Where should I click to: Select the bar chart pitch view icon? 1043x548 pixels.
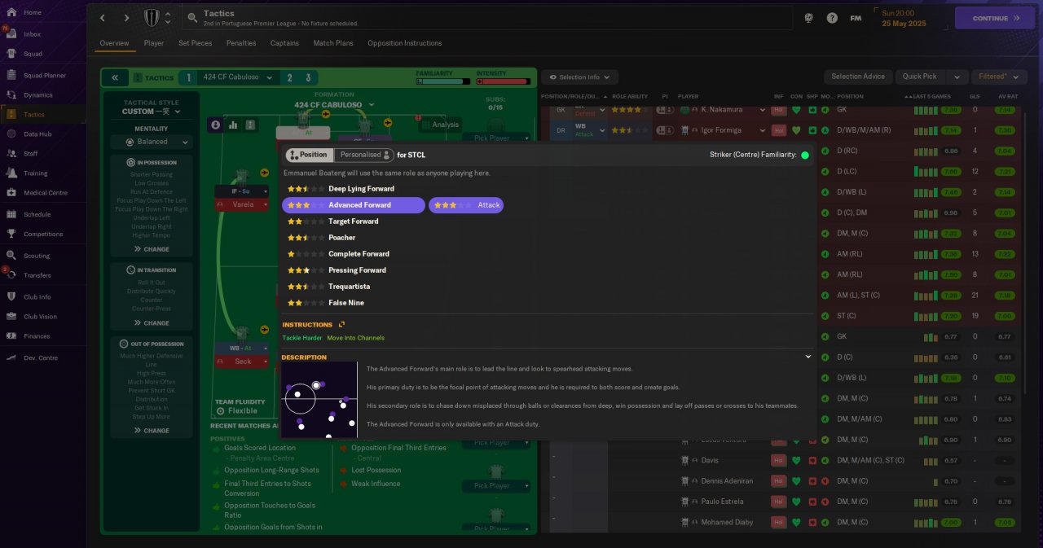[233, 125]
